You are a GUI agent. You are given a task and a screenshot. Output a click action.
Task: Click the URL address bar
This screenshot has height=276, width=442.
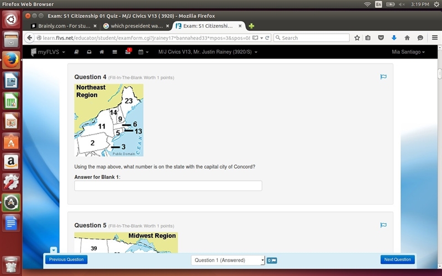146,38
